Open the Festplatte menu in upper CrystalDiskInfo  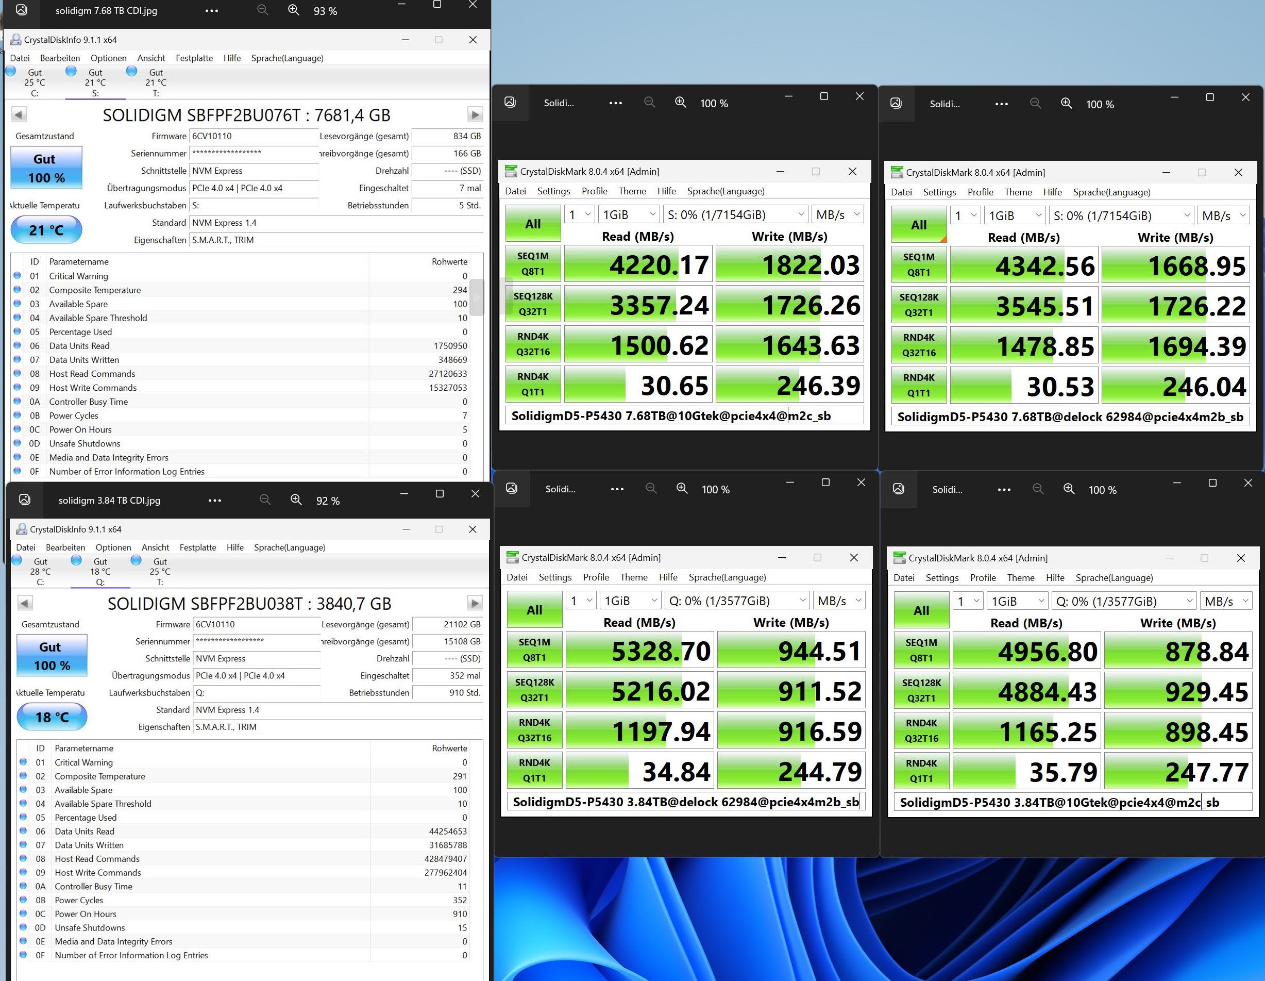(194, 58)
